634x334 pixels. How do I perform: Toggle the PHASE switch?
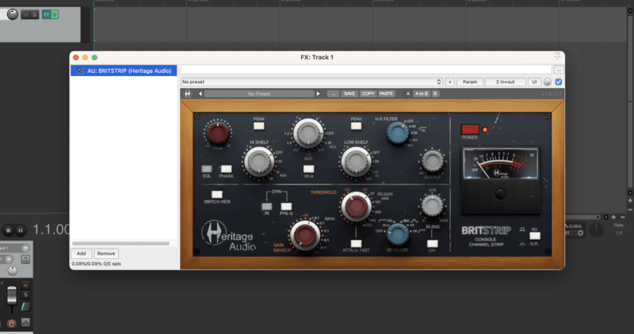(x=227, y=169)
